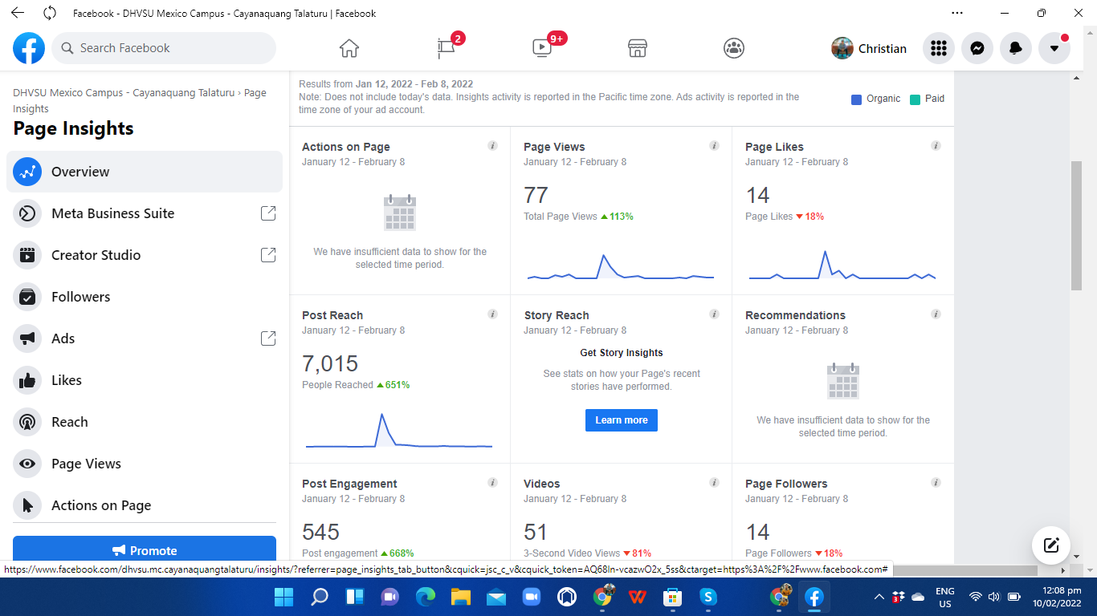
Task: Click the 51 video views value
Action: 536,532
